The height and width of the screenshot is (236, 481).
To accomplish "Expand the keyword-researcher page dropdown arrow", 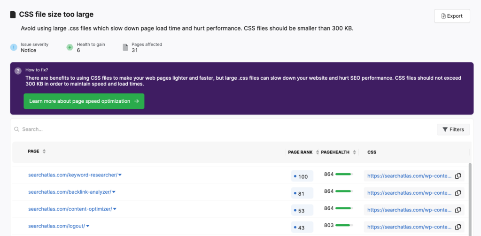I will (x=120, y=175).
